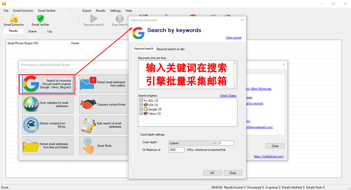Click the United States region link
Screen dimensions: 351x190
point(228,96)
